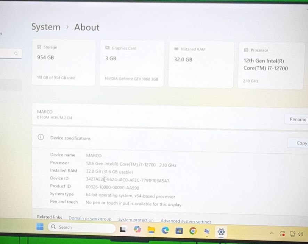Screen dimensions: 308x244
Task: Click the B760M-HDV/M.2 D4 model text
Action: [55, 117]
